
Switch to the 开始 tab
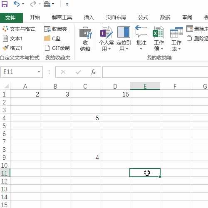(x=35, y=17)
